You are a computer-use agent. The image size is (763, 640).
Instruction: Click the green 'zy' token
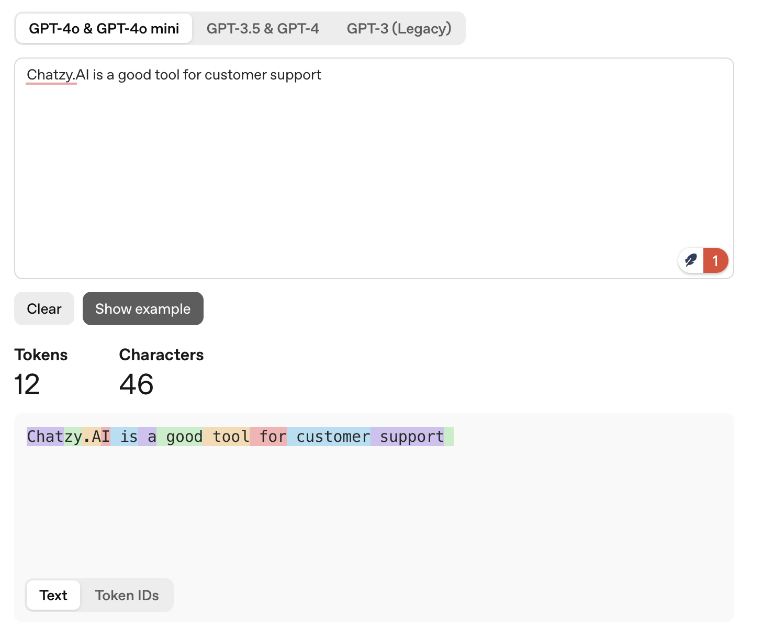pyautogui.click(x=73, y=437)
